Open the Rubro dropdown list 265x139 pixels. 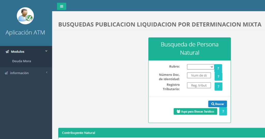coord(200,67)
